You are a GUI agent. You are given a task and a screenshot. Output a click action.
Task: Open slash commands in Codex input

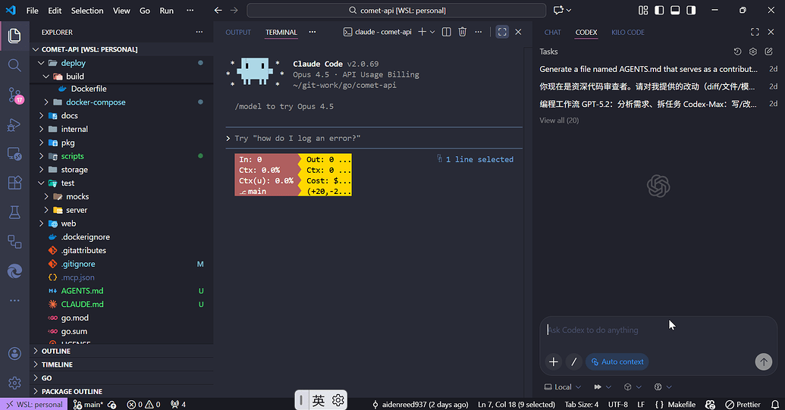(x=573, y=361)
